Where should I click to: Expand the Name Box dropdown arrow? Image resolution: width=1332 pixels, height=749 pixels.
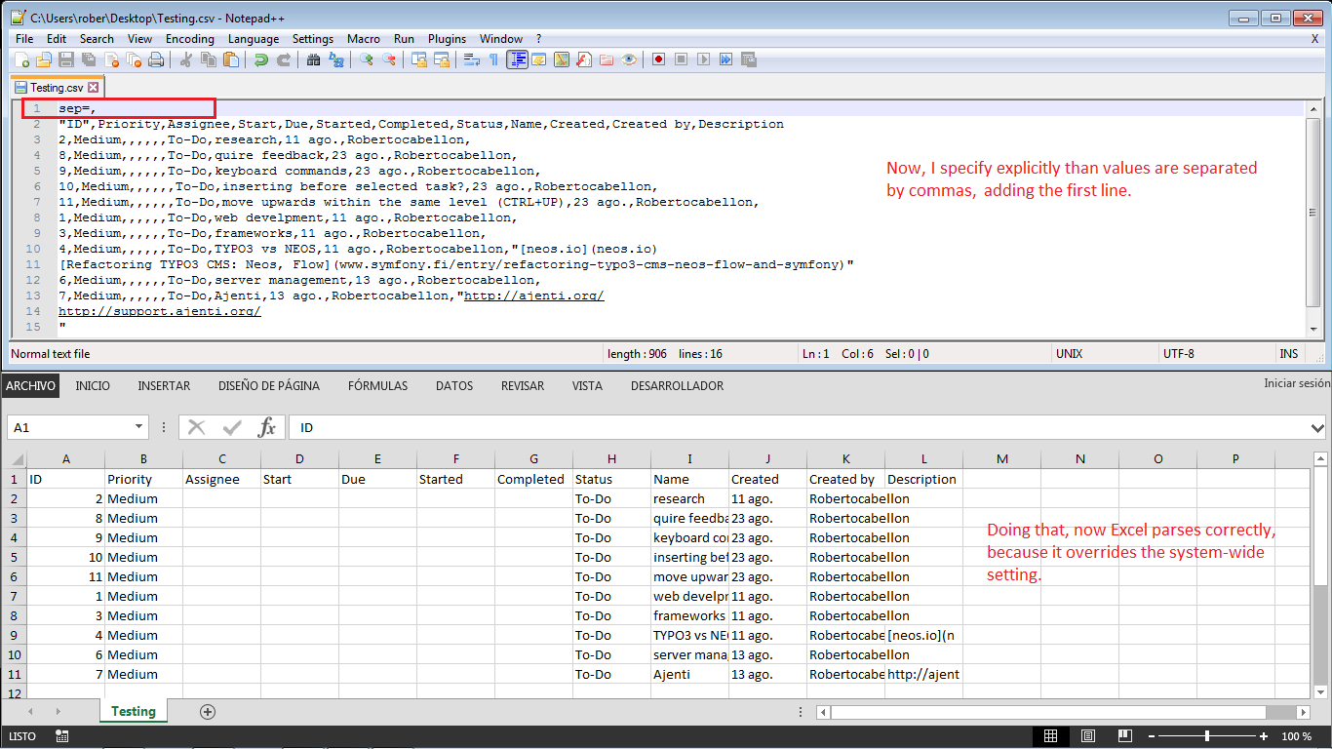(x=139, y=428)
